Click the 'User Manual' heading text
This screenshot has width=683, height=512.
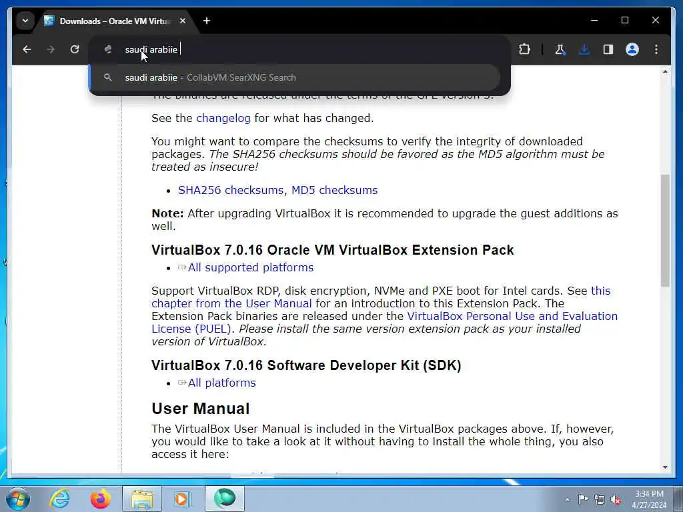tap(200, 409)
